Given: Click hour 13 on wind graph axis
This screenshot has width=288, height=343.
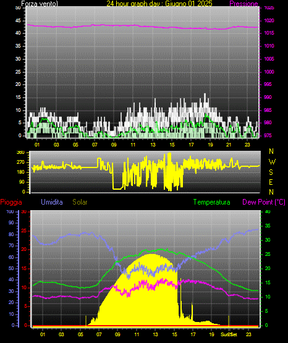Looking at the screenshot, I should point(153,145).
